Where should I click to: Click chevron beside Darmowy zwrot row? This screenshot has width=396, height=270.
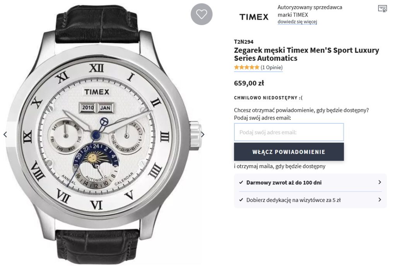[379, 182]
